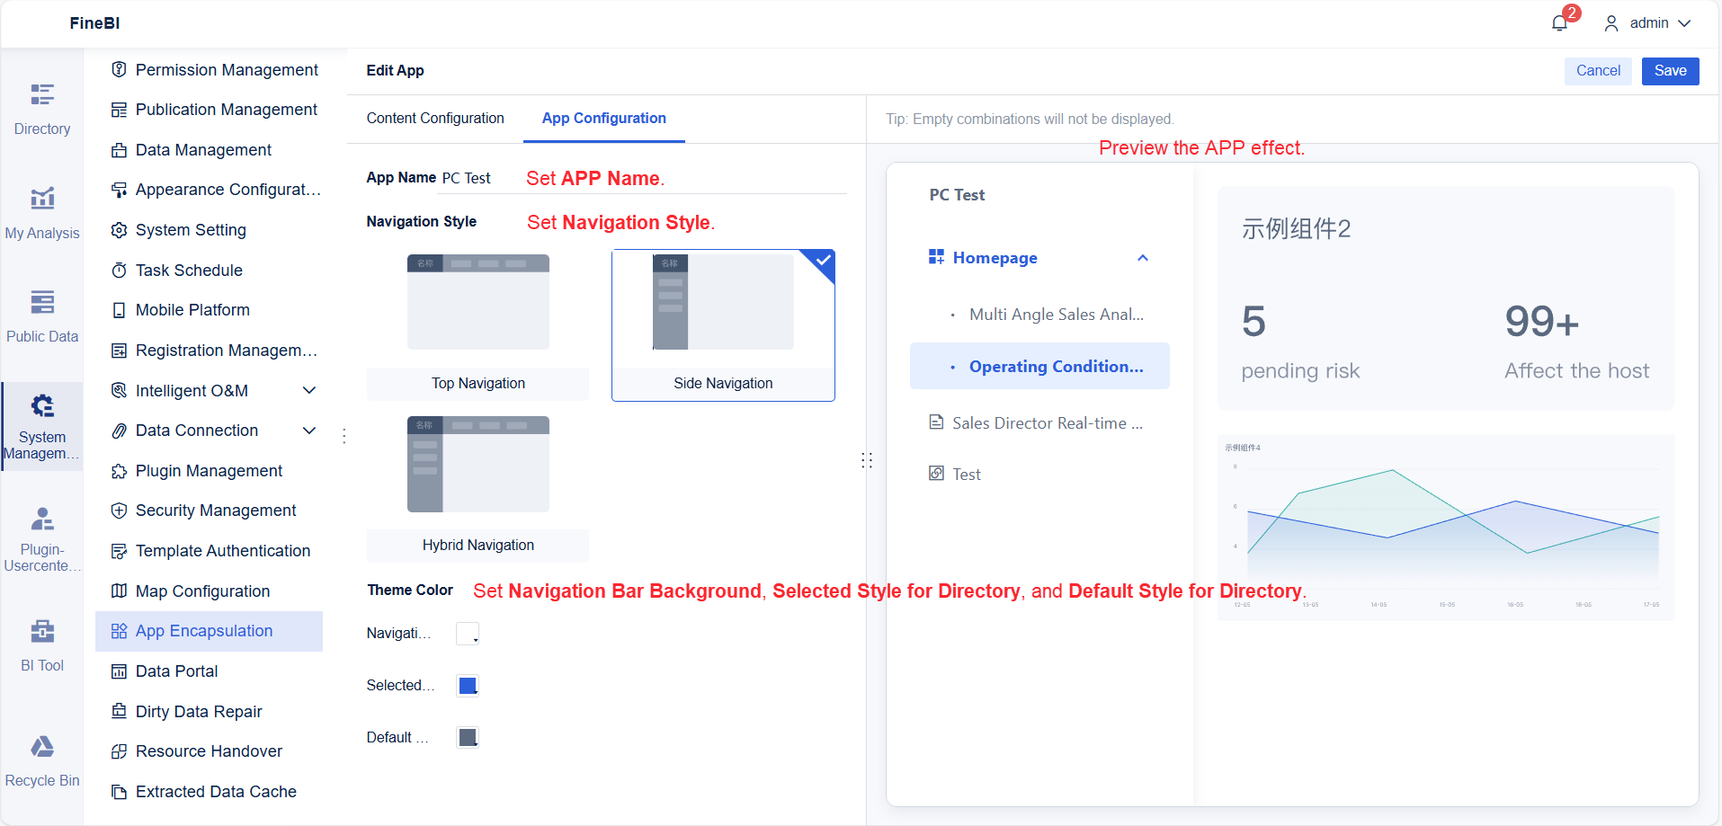The width and height of the screenshot is (1722, 826).
Task: Expand the Data Connection submenu chevron
Action: click(309, 431)
